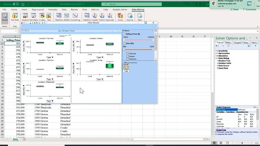
Task: Expand the Sensitivity tree node
Action: (217, 51)
